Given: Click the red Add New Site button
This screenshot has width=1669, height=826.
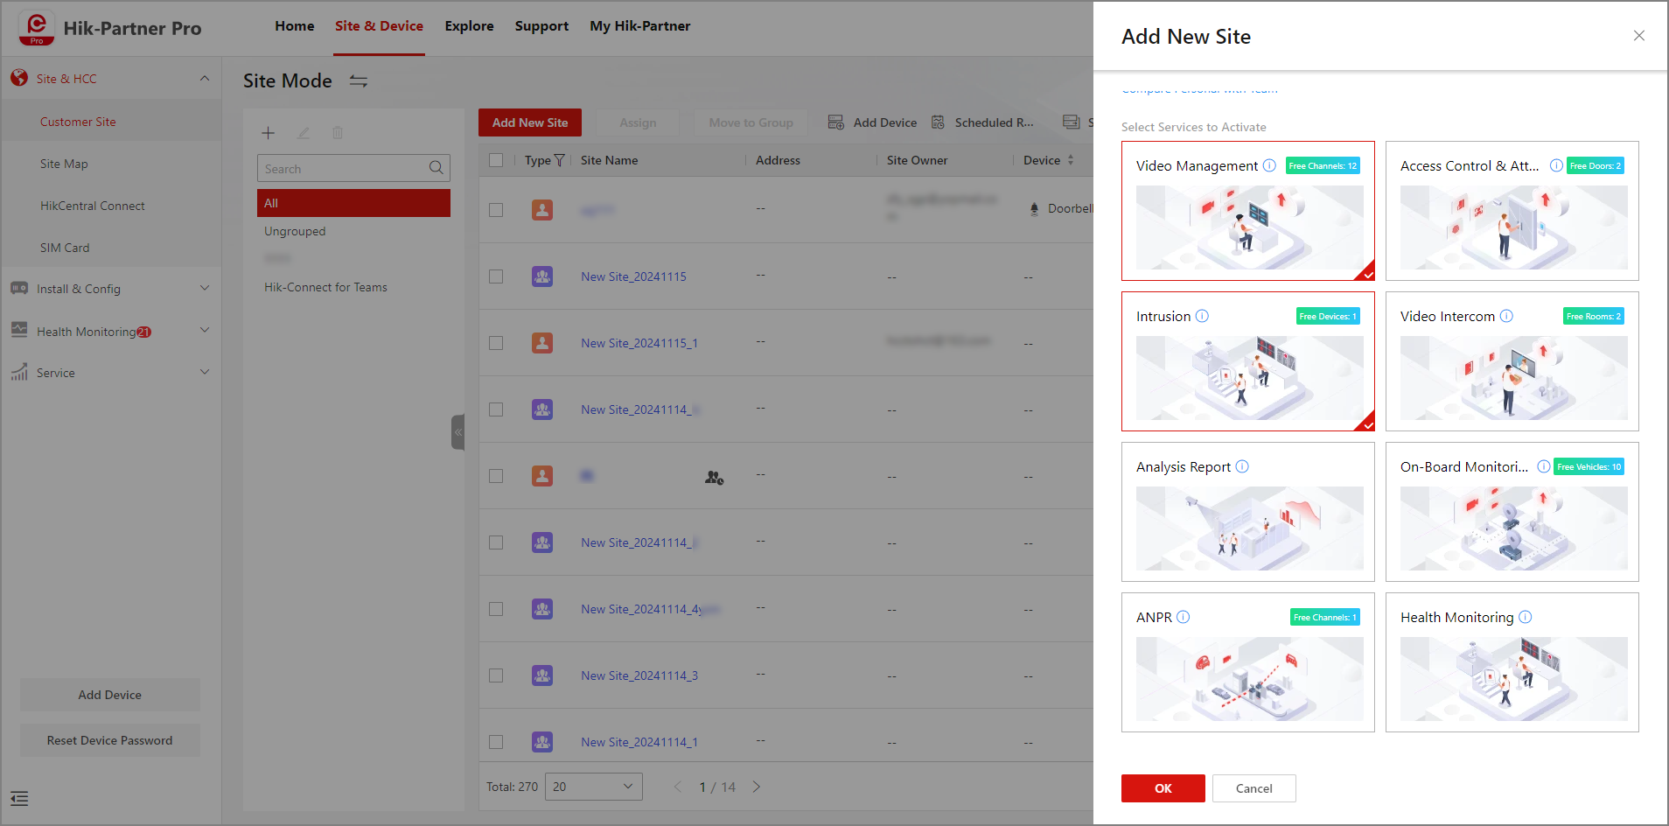Looking at the screenshot, I should [x=530, y=122].
